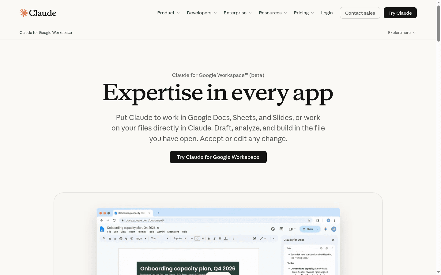Screen dimensions: 441x275
Task: Click Try Claude for Google Workspace button
Action: (218, 157)
